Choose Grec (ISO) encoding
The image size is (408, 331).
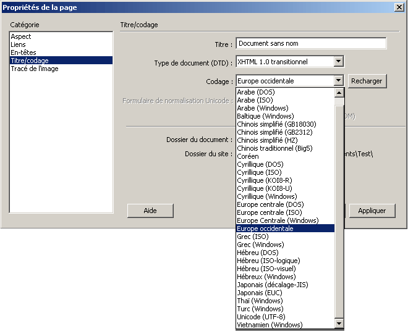click(285, 237)
